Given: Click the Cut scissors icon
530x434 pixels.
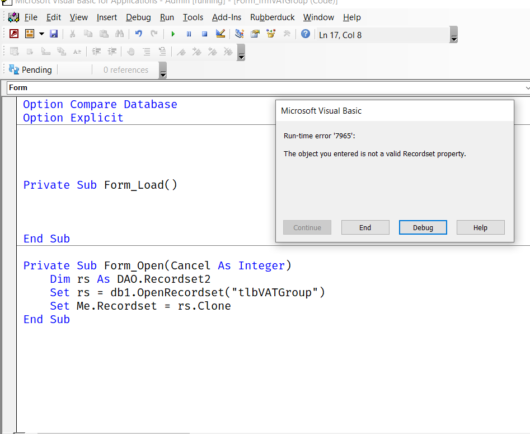Looking at the screenshot, I should pyautogui.click(x=72, y=34).
